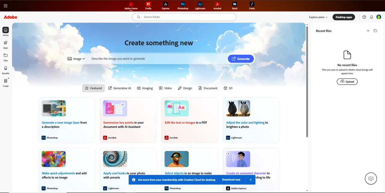Screen dimensions: 385x193
Task: Click the Adobe Express badge on animated character card
Action: point(236,188)
